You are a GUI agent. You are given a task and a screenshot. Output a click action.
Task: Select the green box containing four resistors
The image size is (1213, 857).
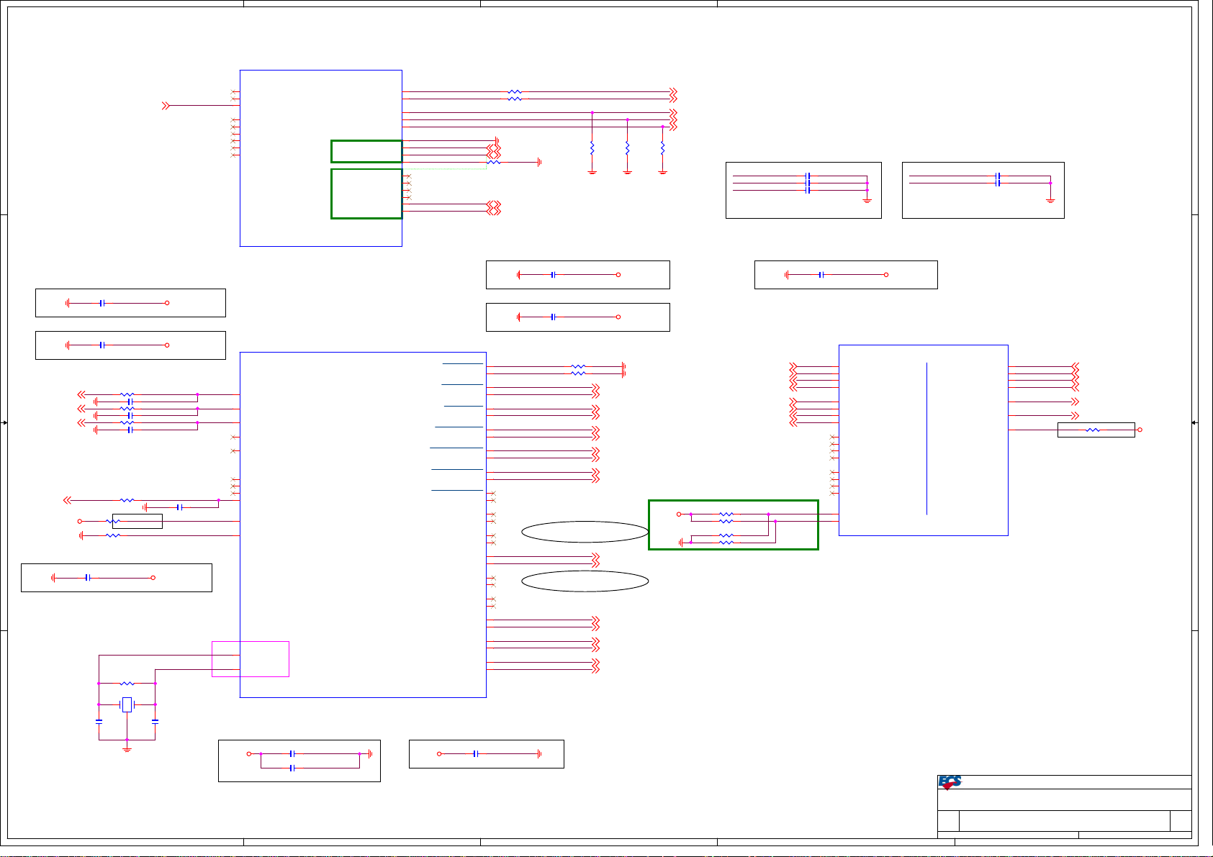(x=733, y=525)
